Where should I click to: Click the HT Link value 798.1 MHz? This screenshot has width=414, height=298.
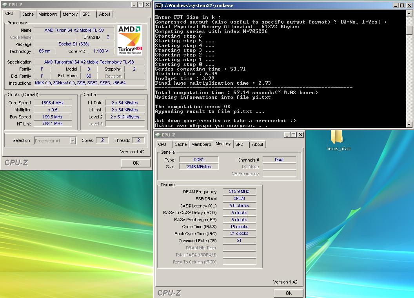[53, 124]
